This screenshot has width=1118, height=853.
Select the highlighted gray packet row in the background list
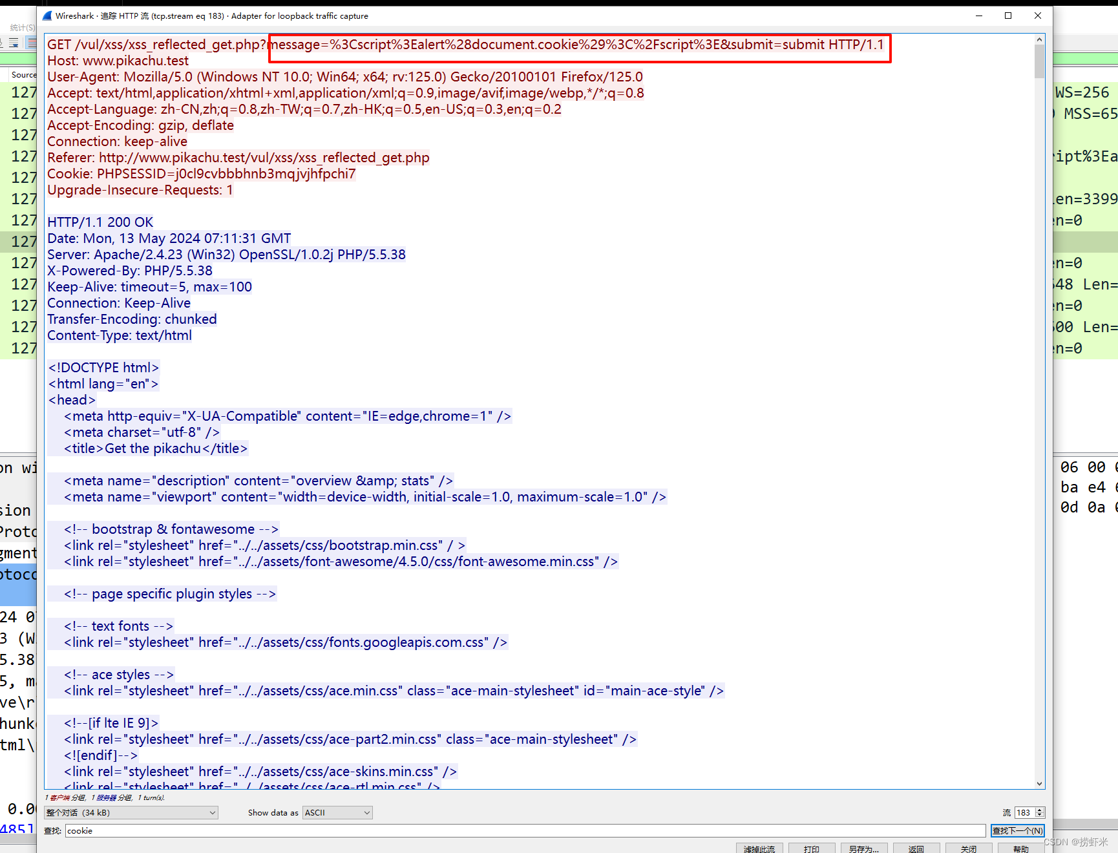19,242
